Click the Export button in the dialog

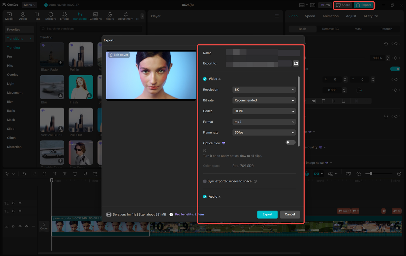(267, 214)
